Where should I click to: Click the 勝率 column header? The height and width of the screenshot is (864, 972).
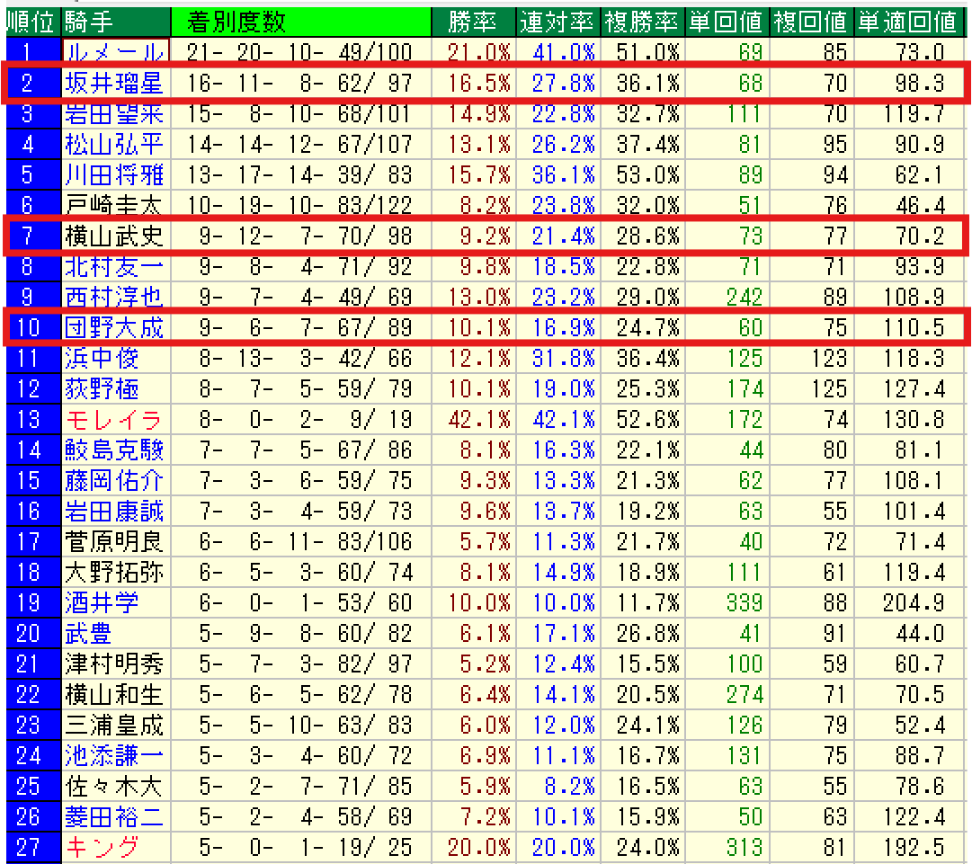pyautogui.click(x=471, y=21)
